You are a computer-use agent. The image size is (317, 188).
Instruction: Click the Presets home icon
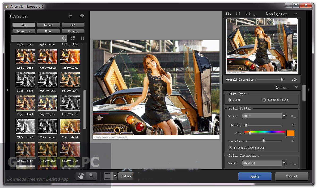(x=82, y=16)
